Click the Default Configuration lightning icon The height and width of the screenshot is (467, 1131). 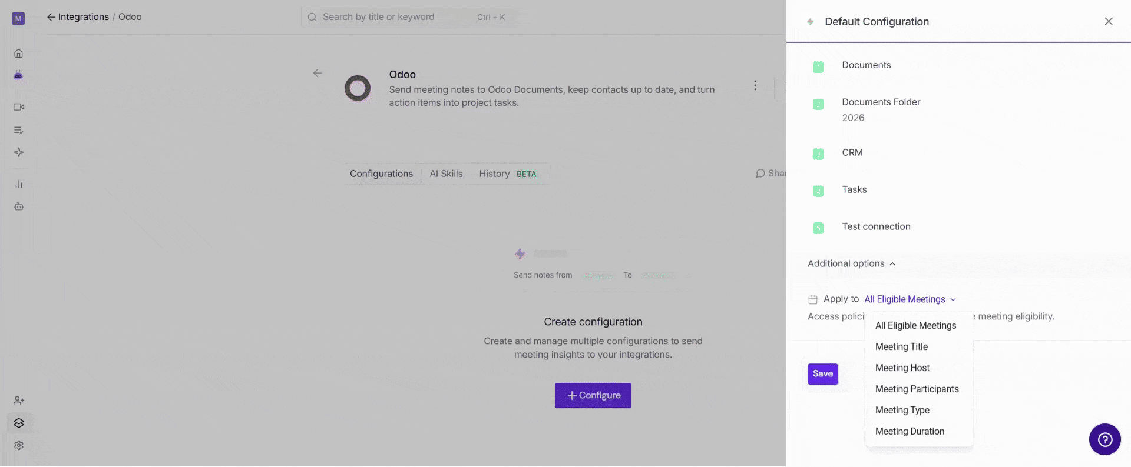pos(811,22)
